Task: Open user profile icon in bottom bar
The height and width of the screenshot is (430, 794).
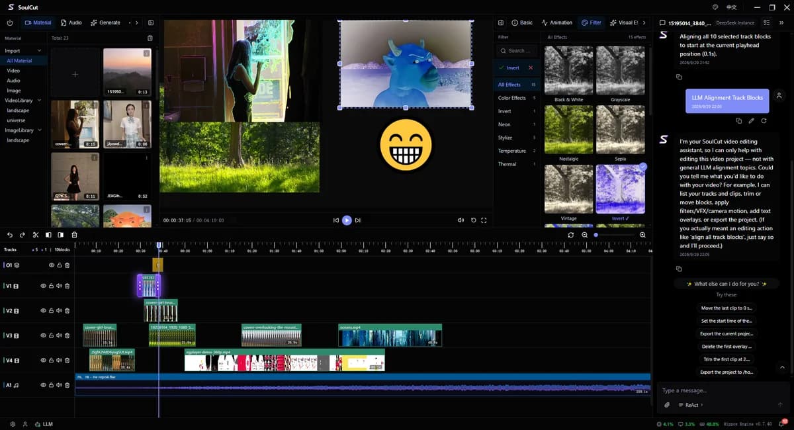Action: pyautogui.click(x=25, y=424)
